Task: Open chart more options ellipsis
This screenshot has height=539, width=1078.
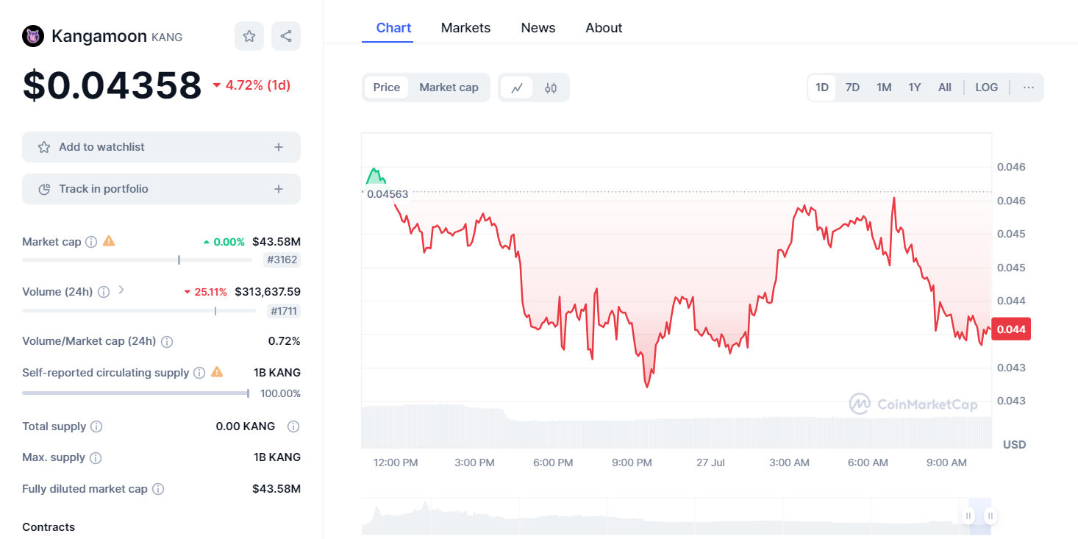Action: point(1028,88)
